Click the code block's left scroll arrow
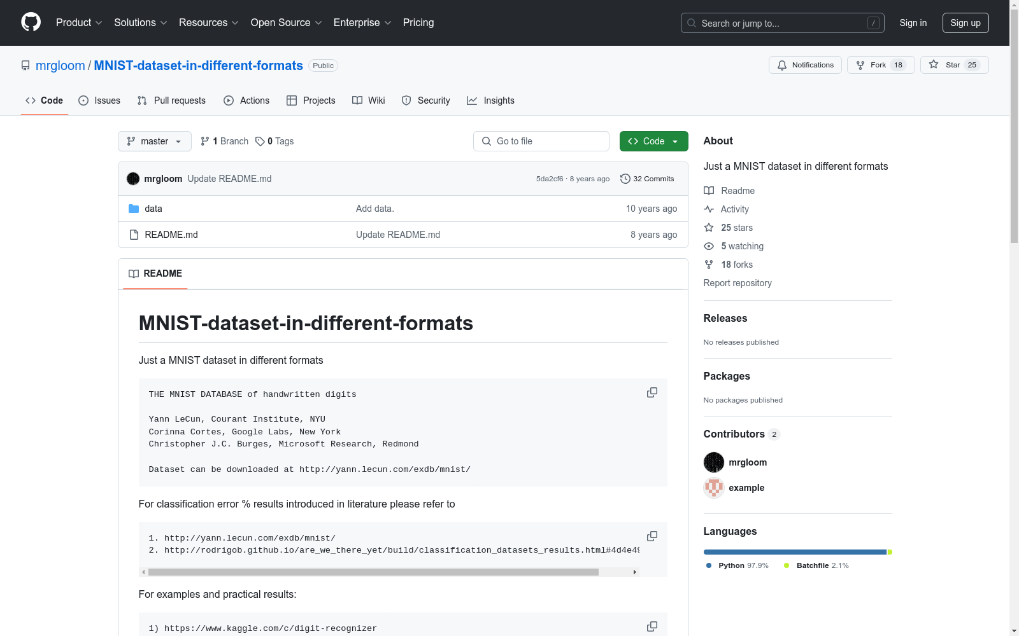 [143, 572]
